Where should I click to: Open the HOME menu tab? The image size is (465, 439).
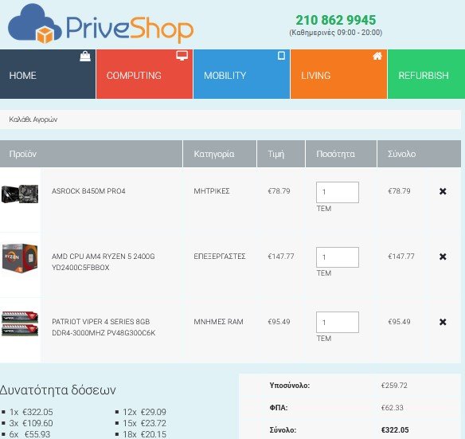click(48, 74)
